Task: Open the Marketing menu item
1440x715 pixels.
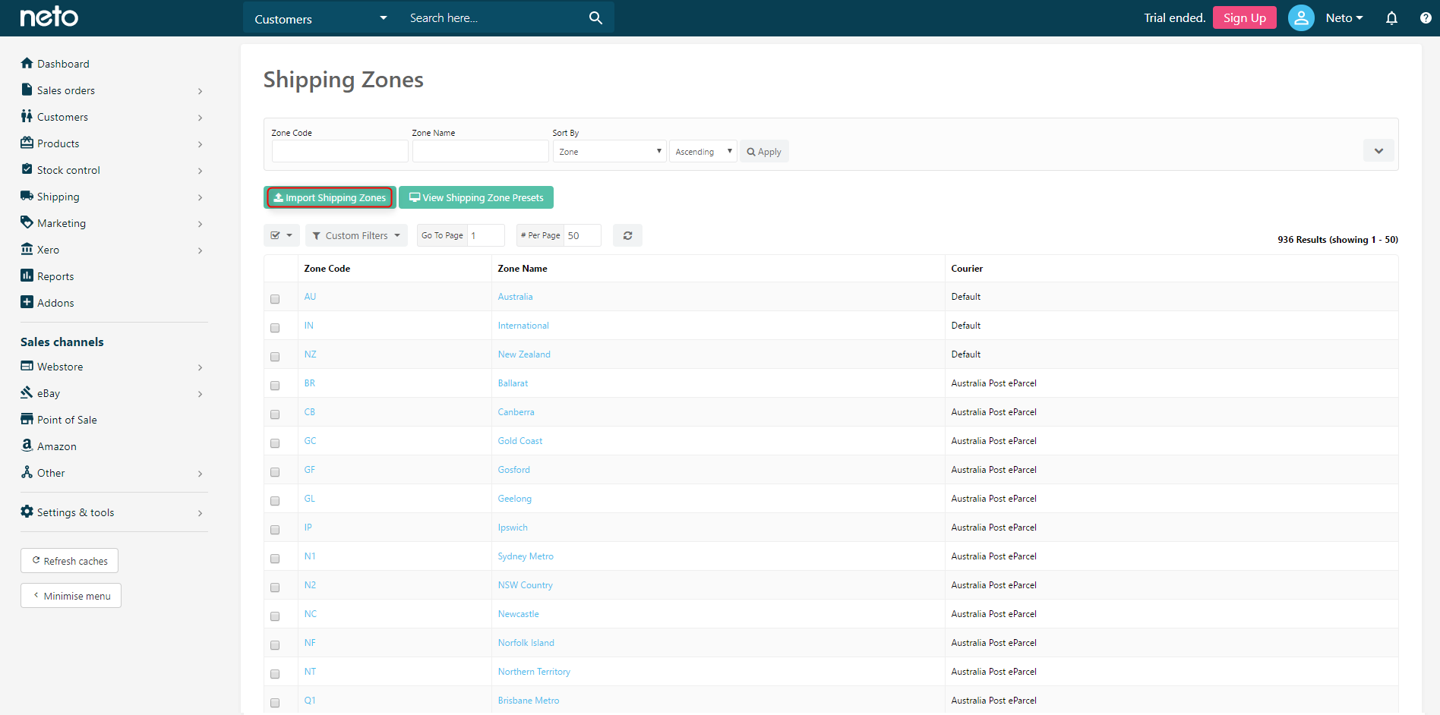Action: [x=62, y=223]
